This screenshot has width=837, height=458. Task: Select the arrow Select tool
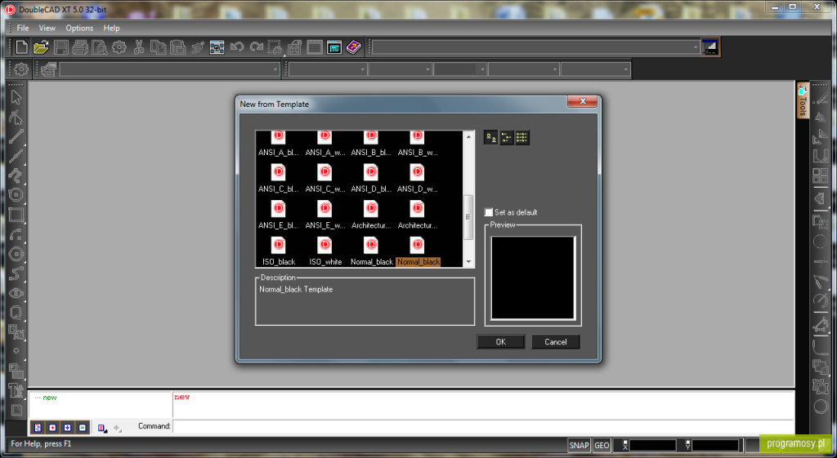click(x=16, y=97)
